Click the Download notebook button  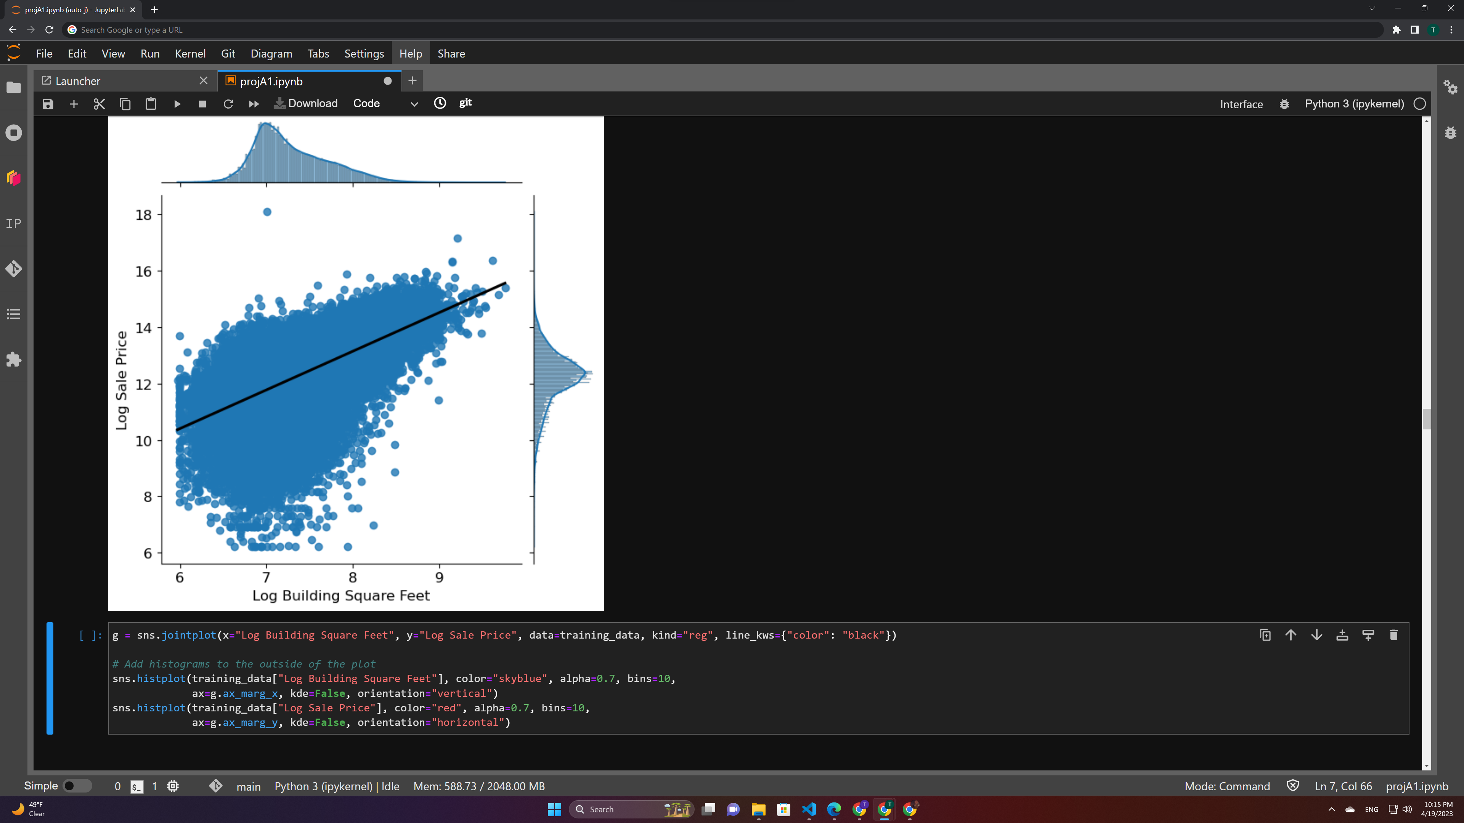point(306,103)
